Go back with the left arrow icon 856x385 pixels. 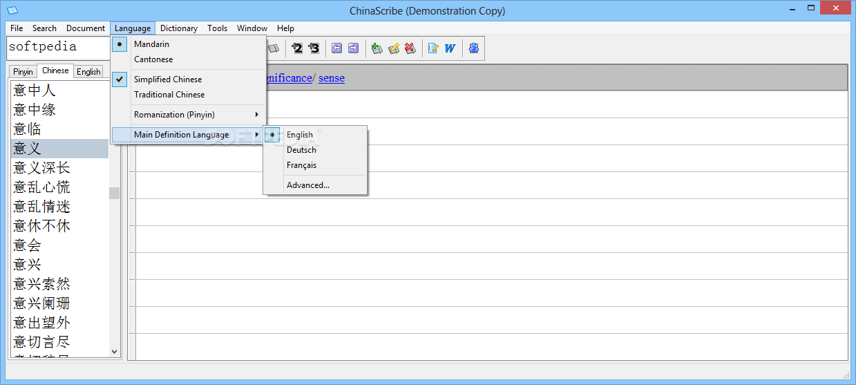(x=337, y=48)
